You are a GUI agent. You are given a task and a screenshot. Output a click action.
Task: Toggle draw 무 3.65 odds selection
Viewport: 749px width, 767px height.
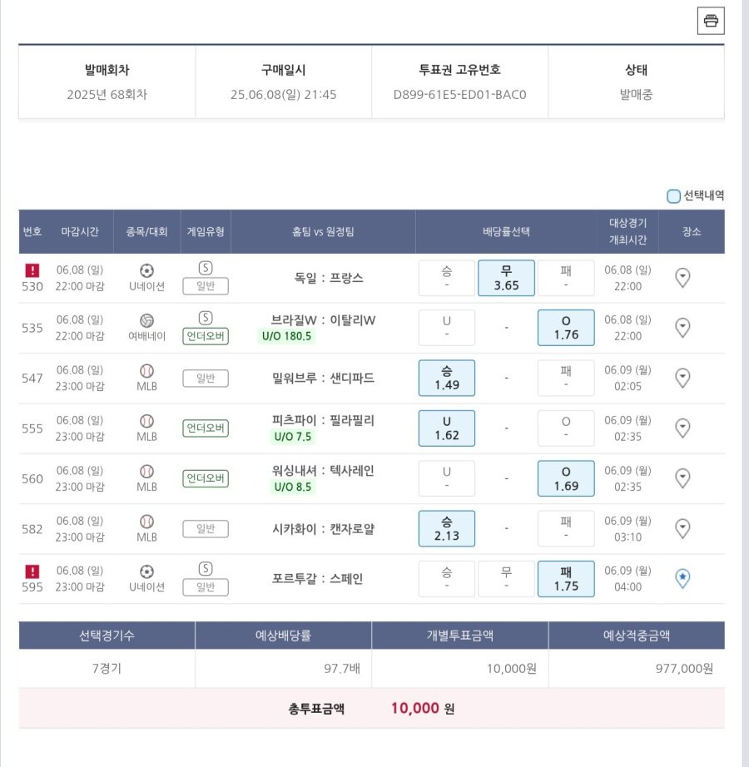point(506,278)
